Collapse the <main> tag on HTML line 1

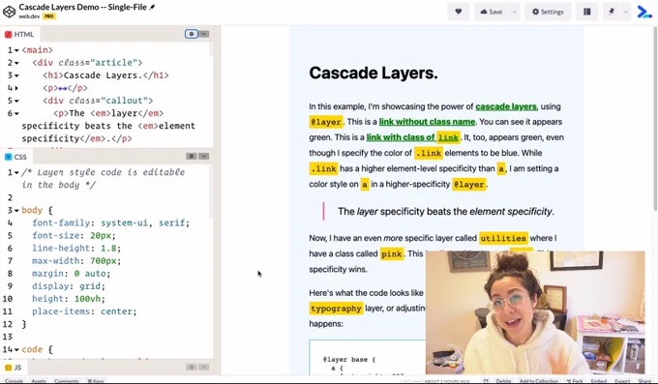point(16,50)
